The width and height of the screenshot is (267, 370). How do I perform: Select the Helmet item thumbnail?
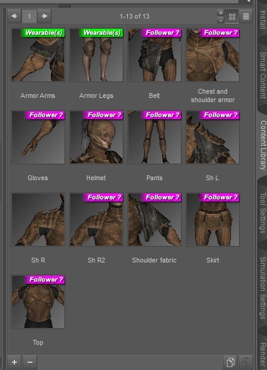pos(96,137)
